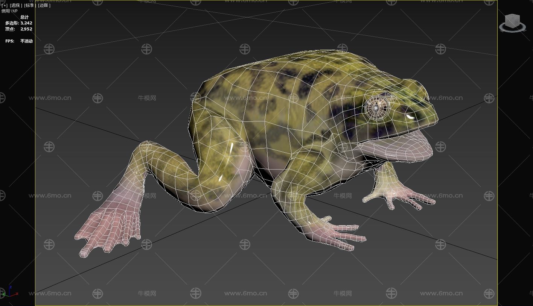
Task: Expand the 边面 edged faces display label
Action: pos(43,5)
